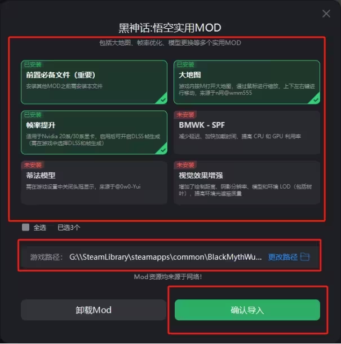Select the BMWK - SPF mod card

click(247, 132)
